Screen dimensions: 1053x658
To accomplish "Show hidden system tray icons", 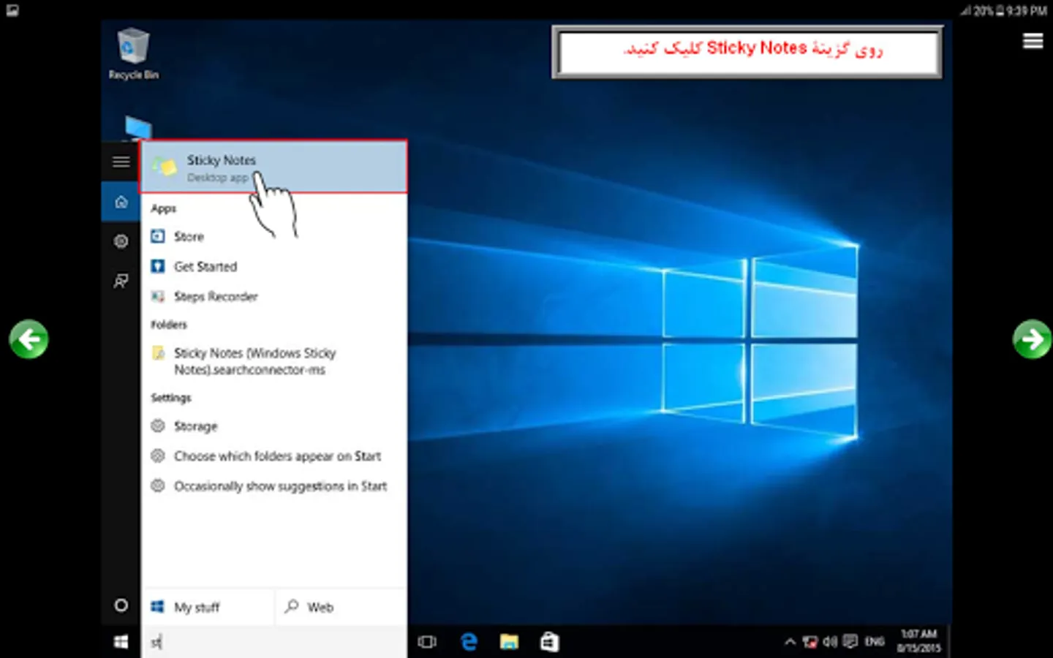I will click(790, 642).
